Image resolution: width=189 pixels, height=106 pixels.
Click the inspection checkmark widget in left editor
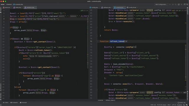tap(82, 11)
